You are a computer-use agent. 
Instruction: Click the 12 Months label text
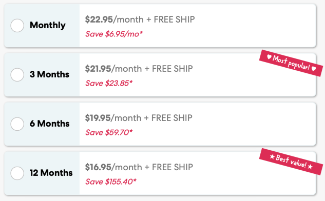tap(51, 173)
